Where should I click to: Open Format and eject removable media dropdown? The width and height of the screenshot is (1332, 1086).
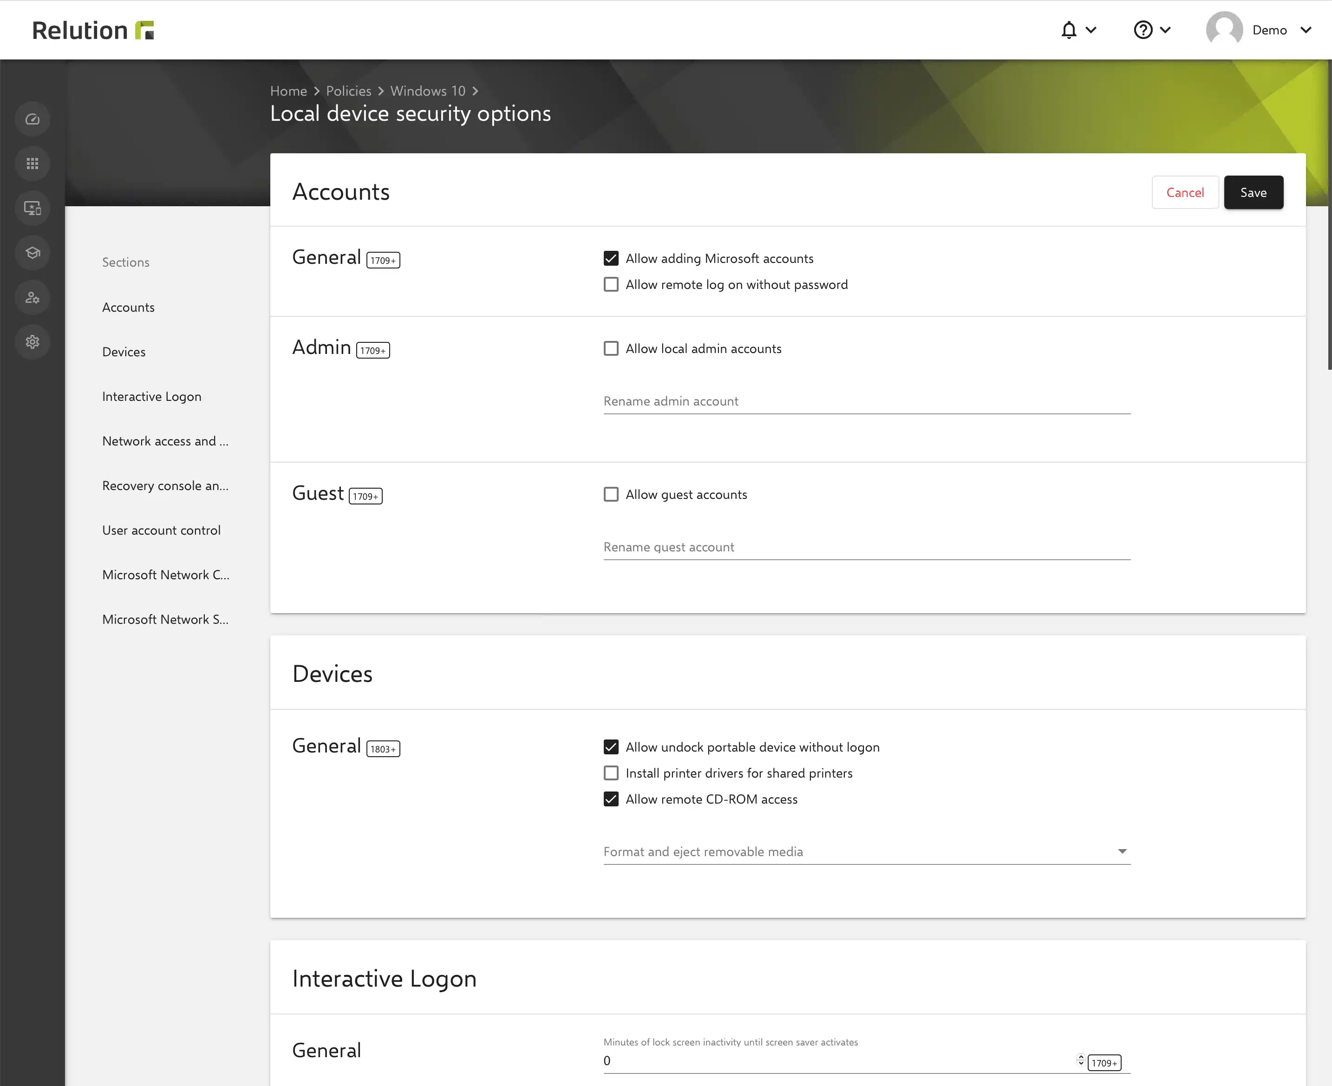pyautogui.click(x=867, y=851)
